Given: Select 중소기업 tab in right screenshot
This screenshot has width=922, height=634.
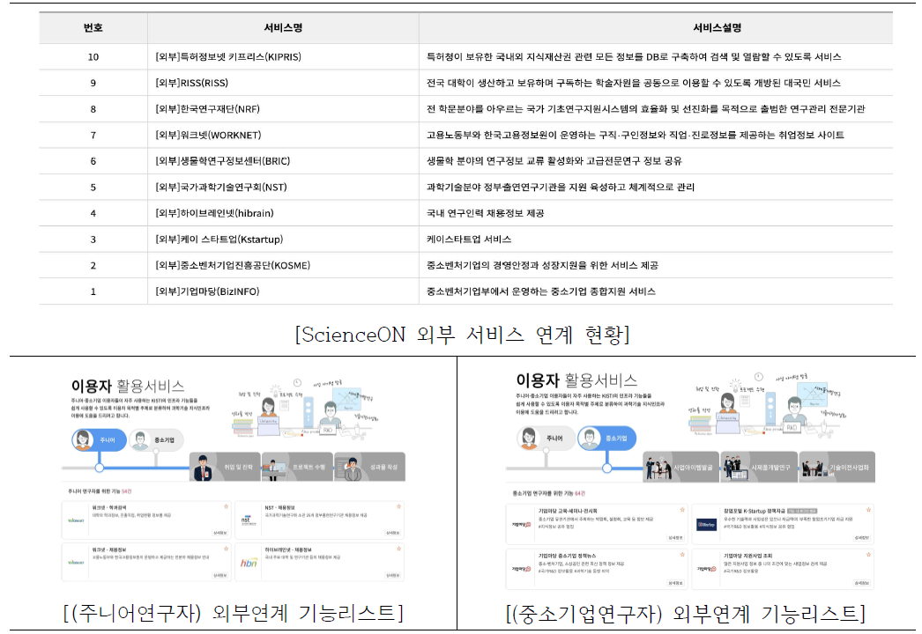Looking at the screenshot, I should 606,439.
